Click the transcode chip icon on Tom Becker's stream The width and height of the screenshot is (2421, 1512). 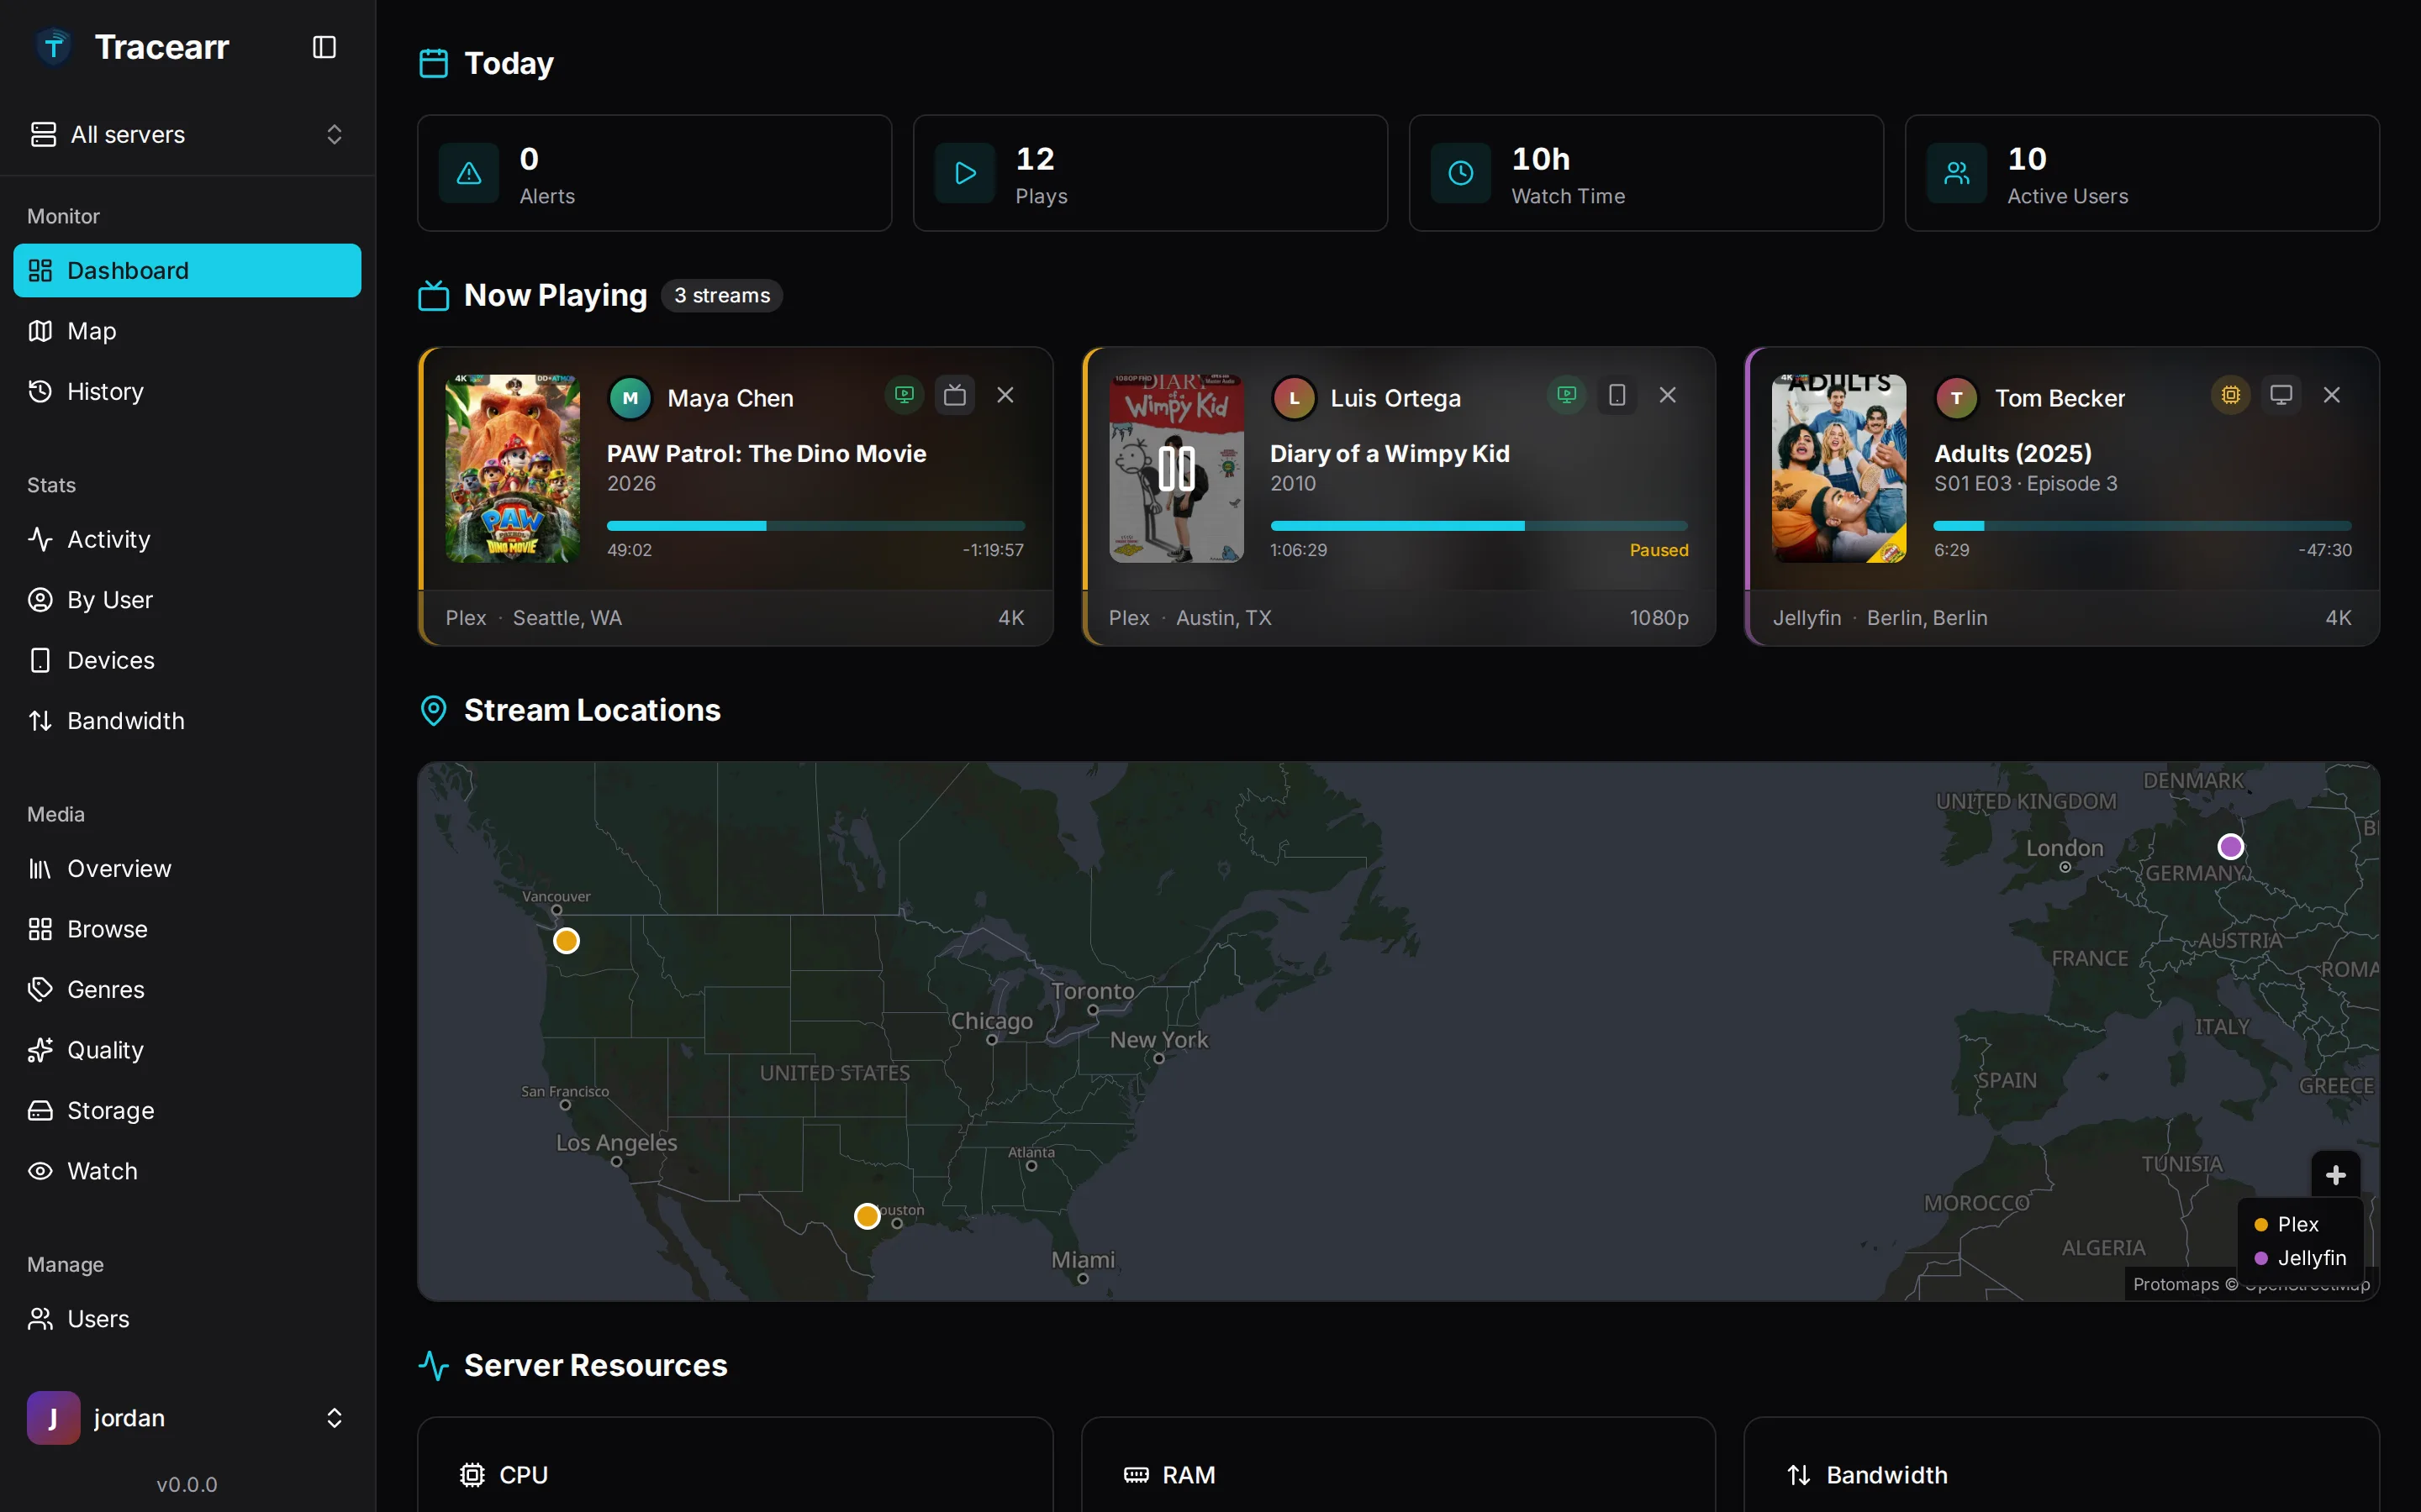coord(2231,395)
